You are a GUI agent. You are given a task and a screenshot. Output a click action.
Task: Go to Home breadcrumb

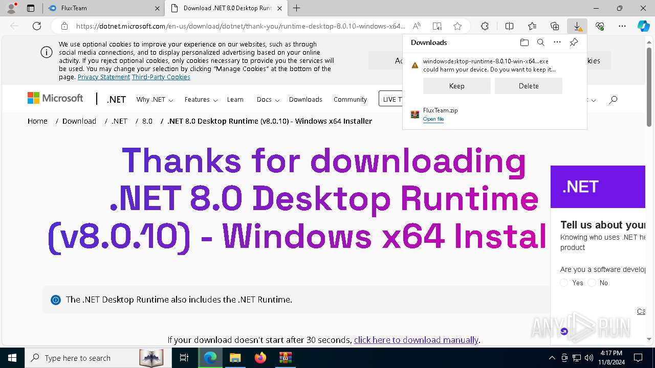37,121
